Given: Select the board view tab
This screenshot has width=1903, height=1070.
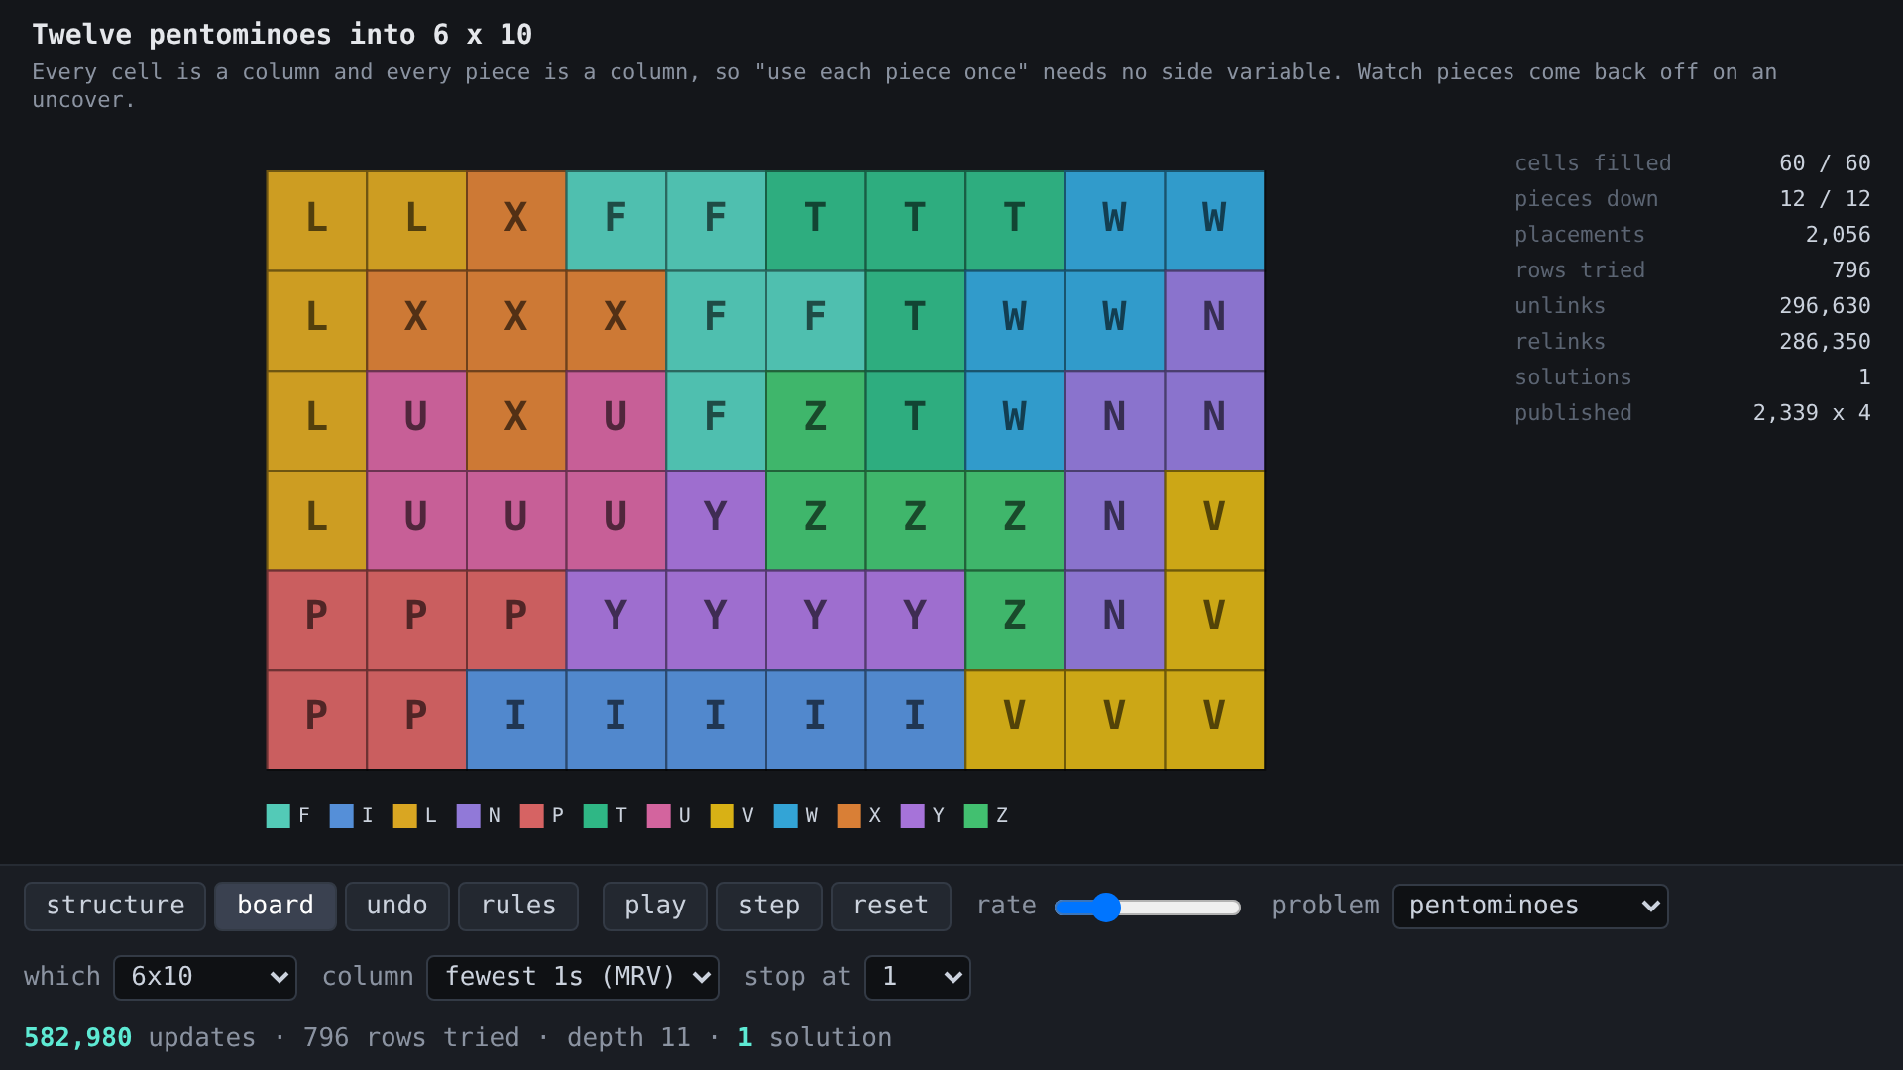Looking at the screenshot, I should click(x=276, y=906).
